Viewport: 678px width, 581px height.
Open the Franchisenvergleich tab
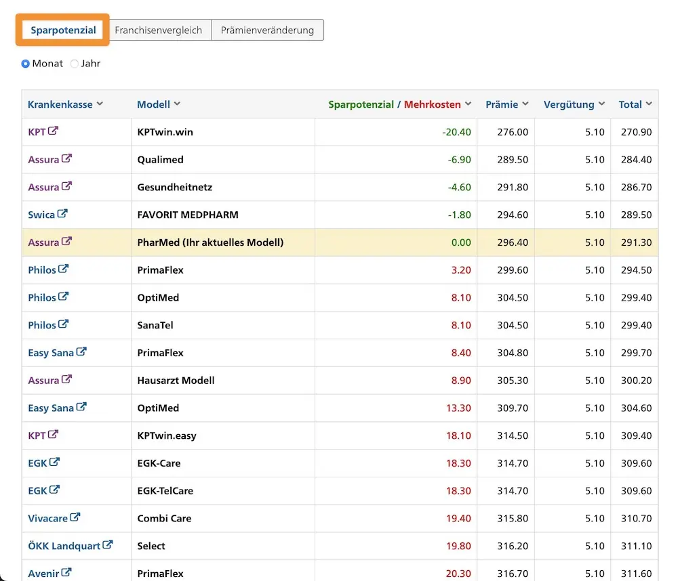click(158, 30)
